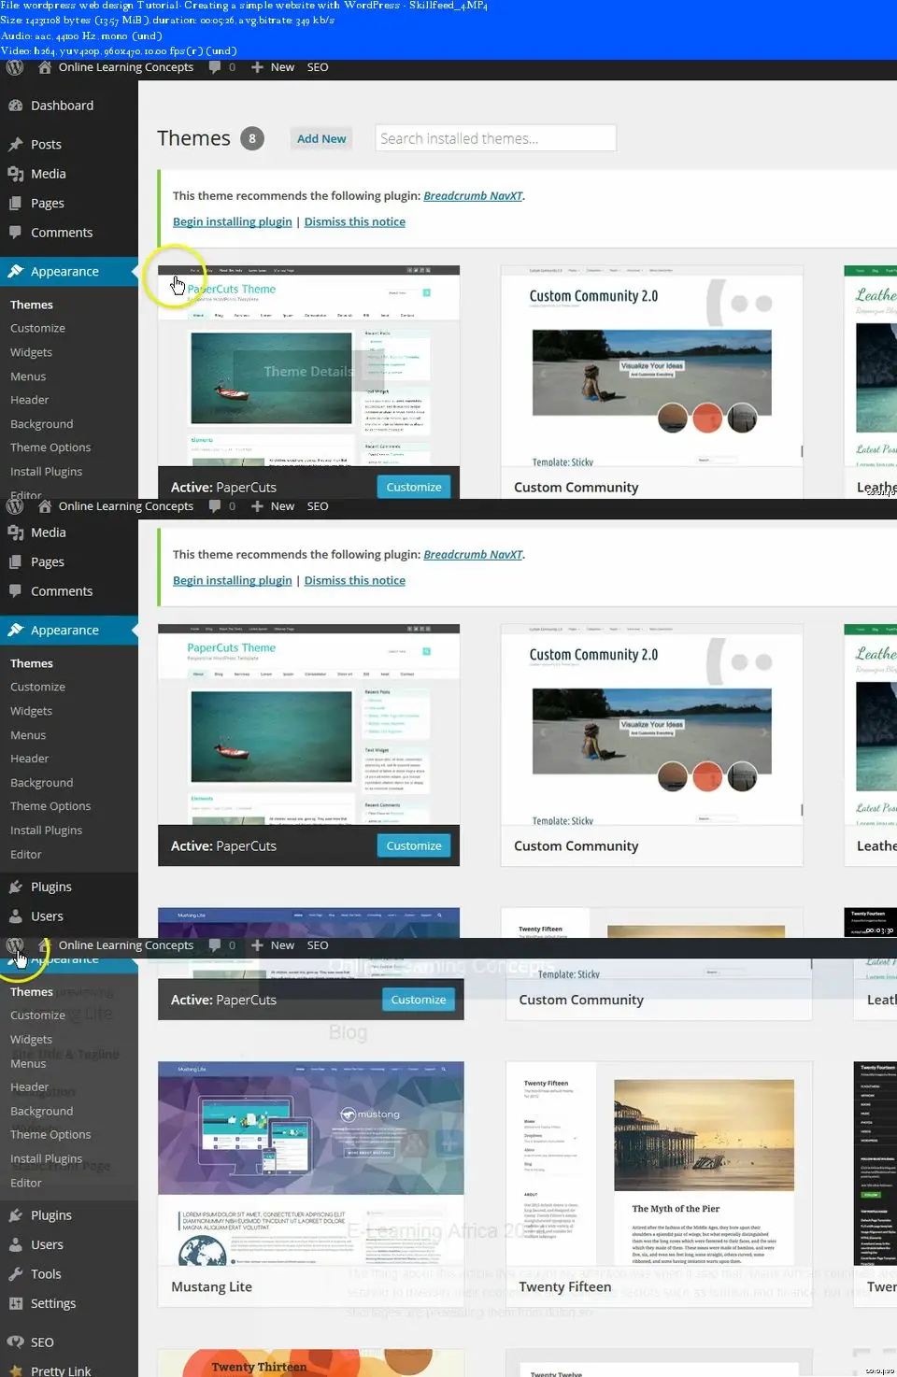Select Header submenu item in top frame
The width and height of the screenshot is (897, 1377).
[x=29, y=400]
